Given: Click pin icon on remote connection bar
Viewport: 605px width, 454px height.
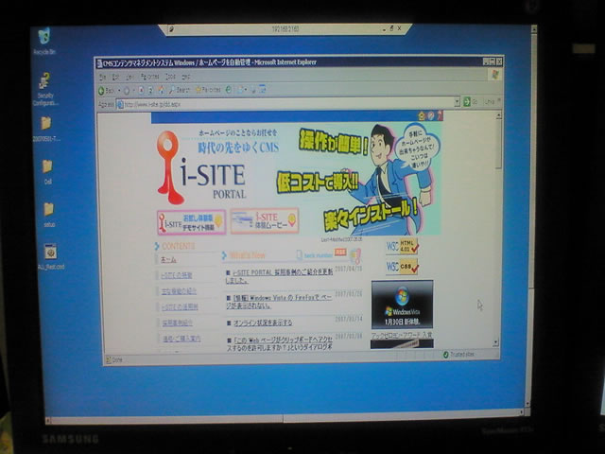Looking at the screenshot, I should (x=171, y=29).
